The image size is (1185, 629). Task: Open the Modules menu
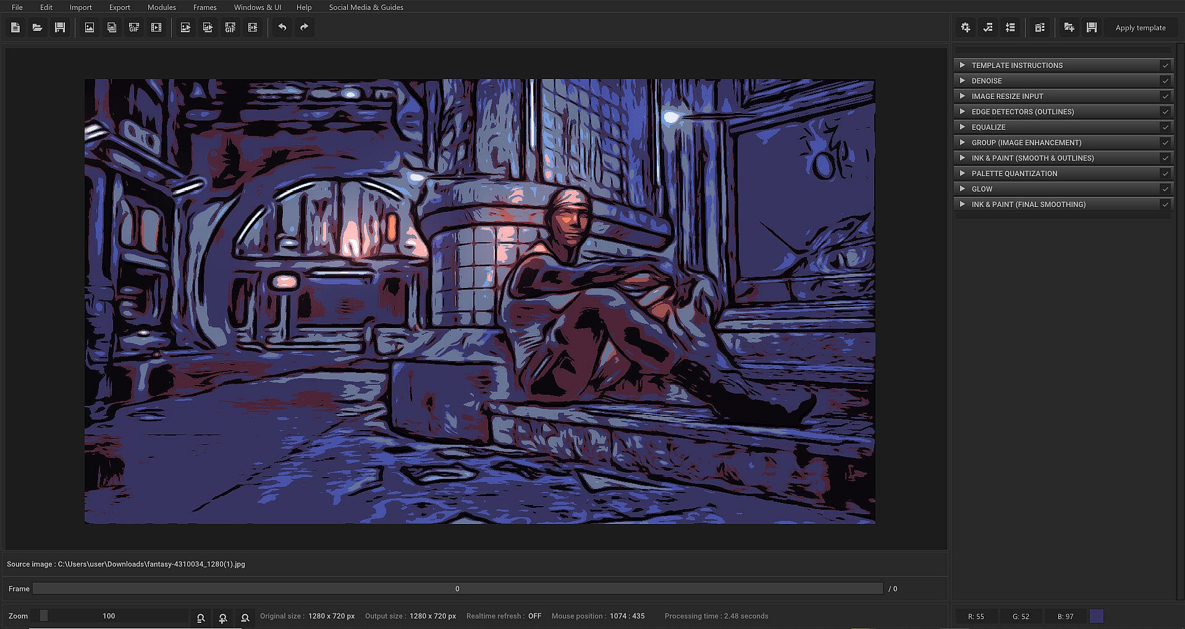(x=161, y=7)
